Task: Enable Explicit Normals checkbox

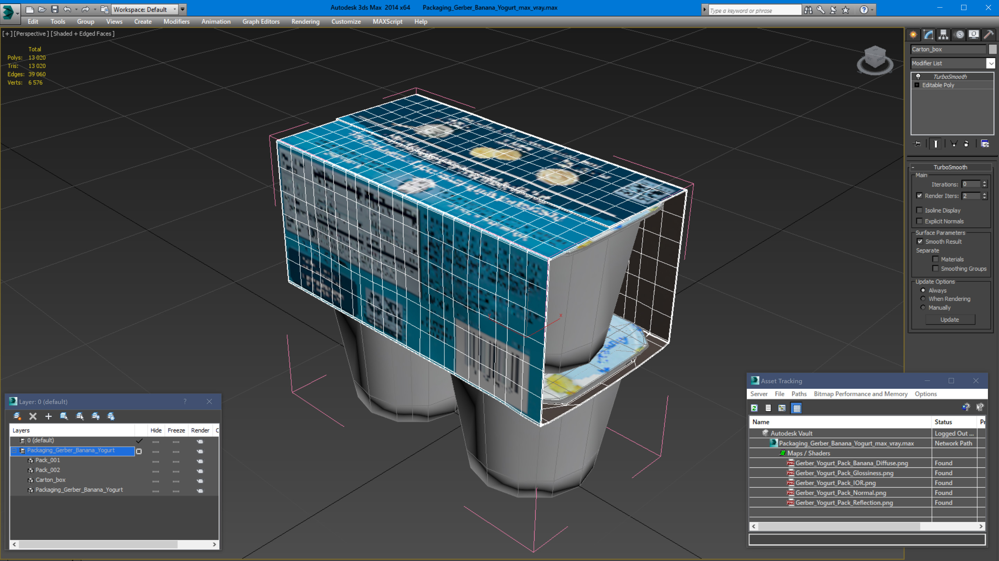Action: click(919, 221)
